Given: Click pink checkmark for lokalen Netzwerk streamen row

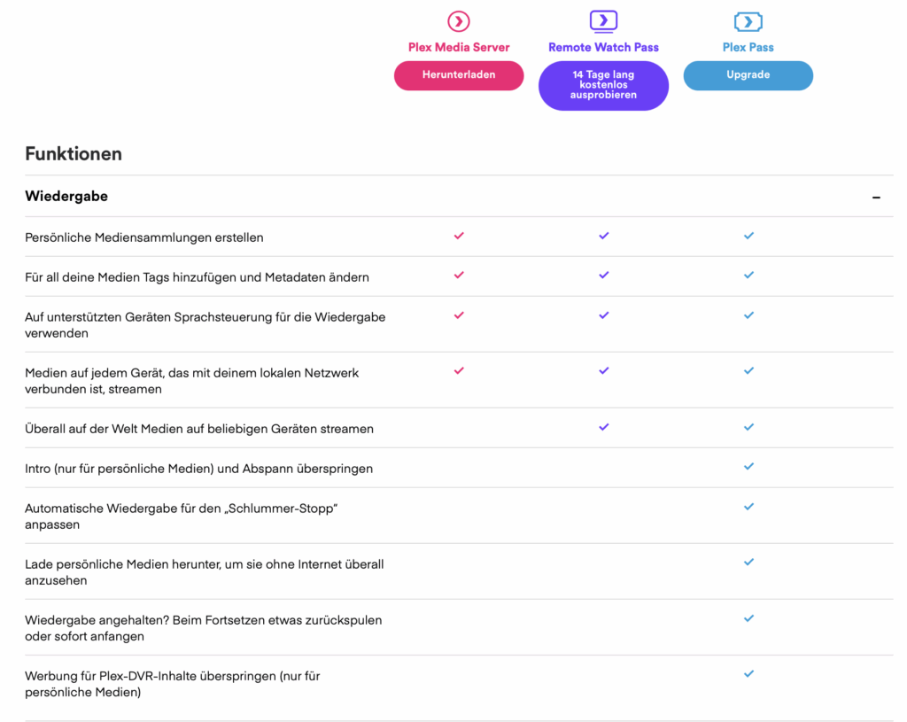Looking at the screenshot, I should pos(459,371).
